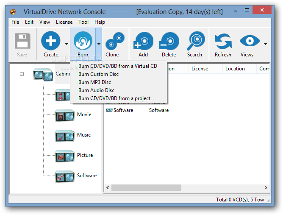
Task: Click the Delete disc icon
Action: point(169,41)
